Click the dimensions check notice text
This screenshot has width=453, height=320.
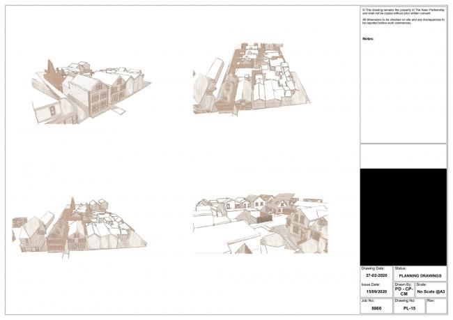click(x=402, y=22)
